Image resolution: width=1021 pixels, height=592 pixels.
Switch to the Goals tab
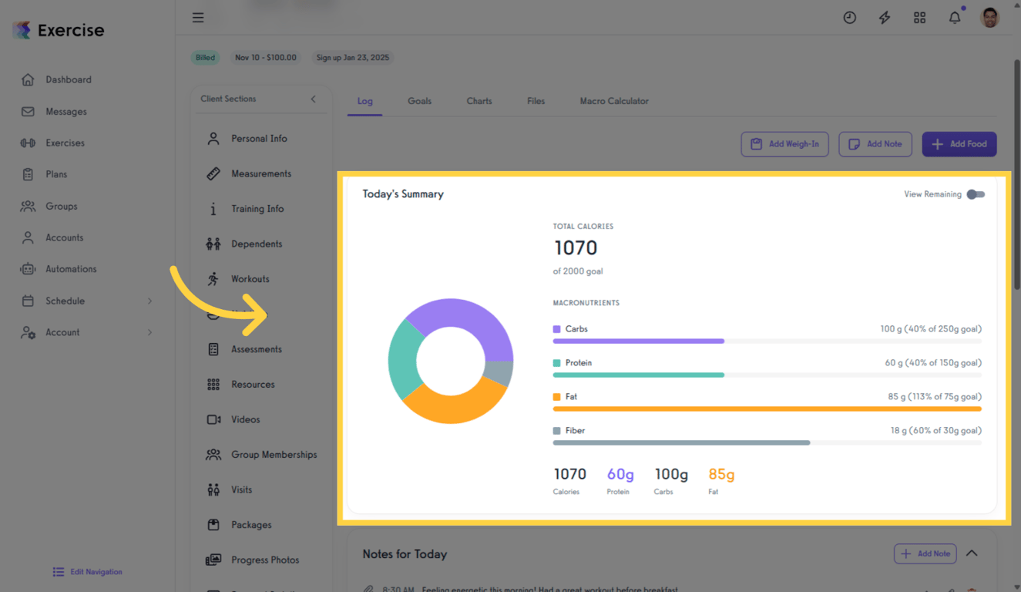pyautogui.click(x=419, y=101)
